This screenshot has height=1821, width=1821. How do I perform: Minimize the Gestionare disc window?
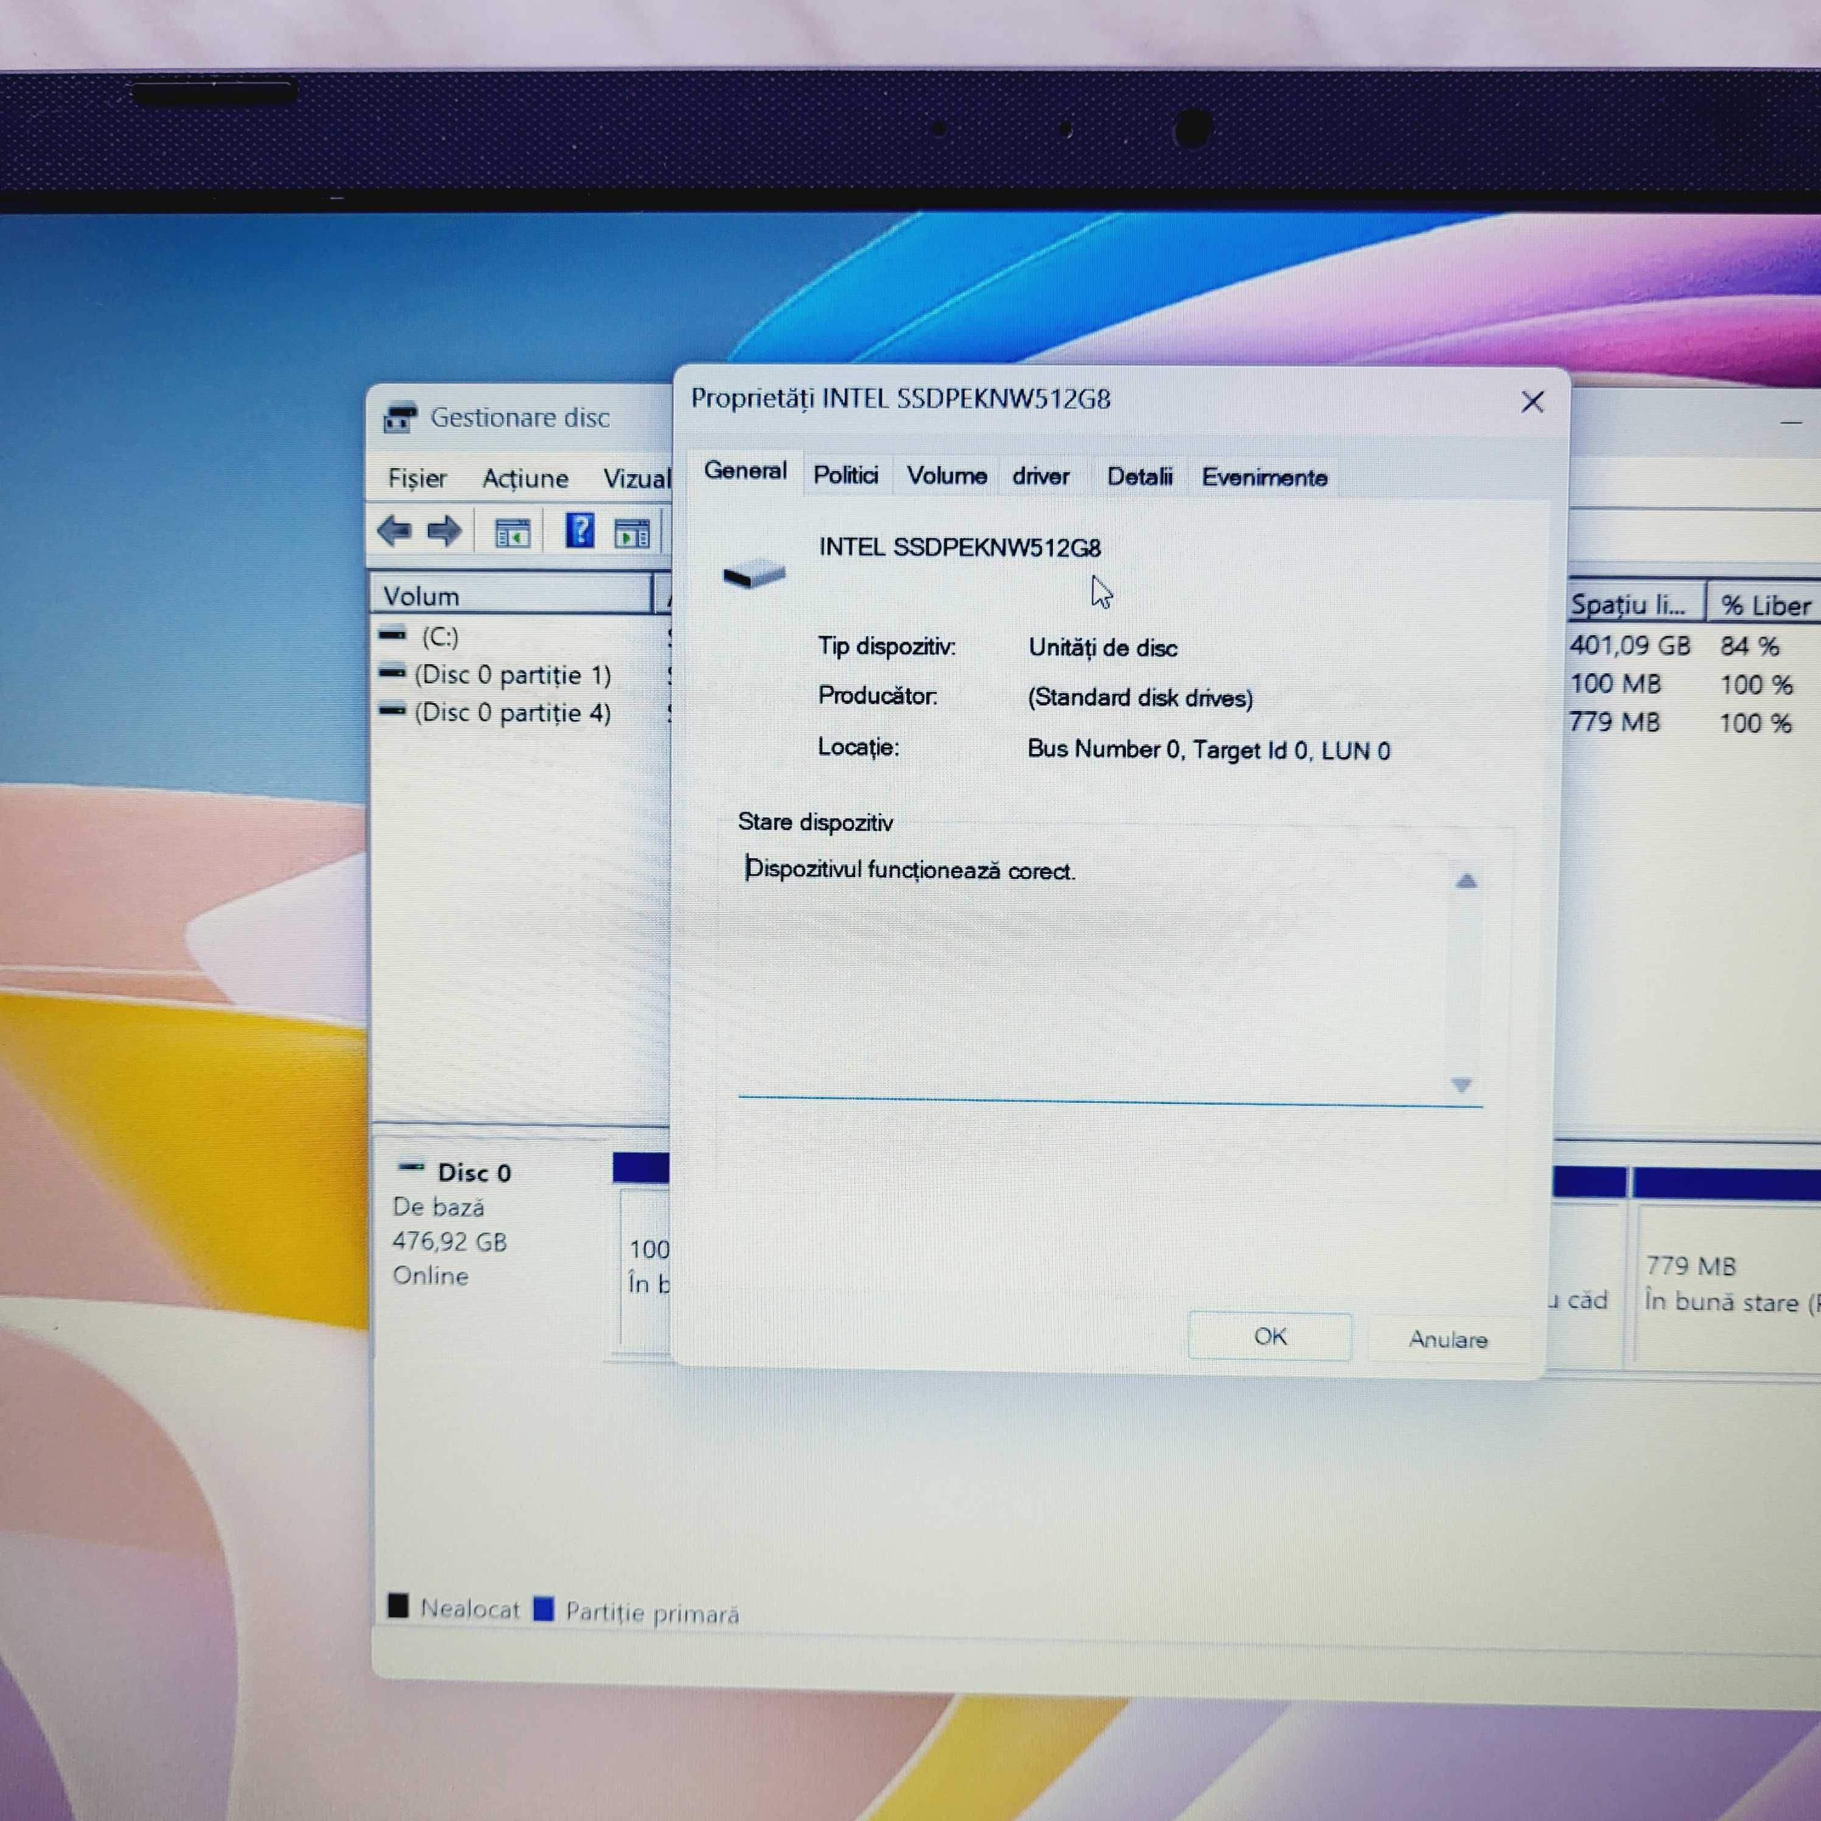coord(1790,423)
